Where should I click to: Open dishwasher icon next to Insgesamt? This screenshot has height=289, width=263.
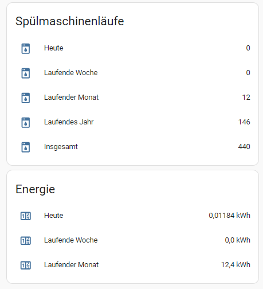(x=25, y=147)
